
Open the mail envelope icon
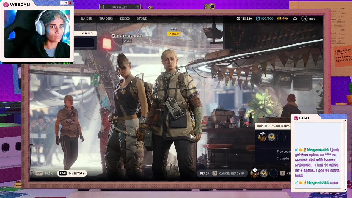pos(295,18)
